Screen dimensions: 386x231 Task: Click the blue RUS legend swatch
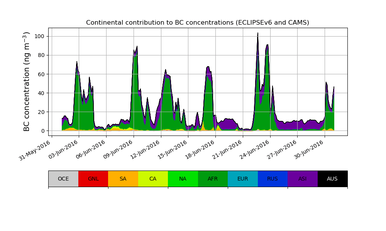coord(273,179)
